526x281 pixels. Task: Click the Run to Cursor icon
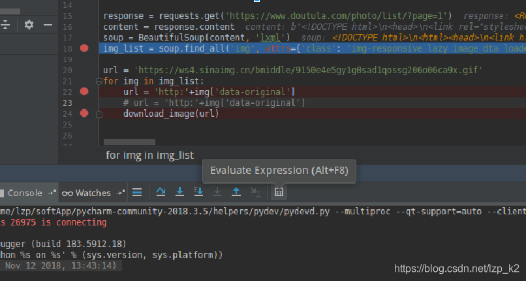point(255,192)
